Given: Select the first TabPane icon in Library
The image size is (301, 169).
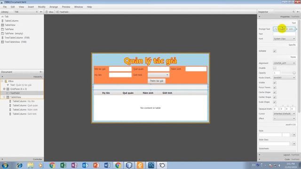Looking at the screenshot, I should [x=2, y=29].
